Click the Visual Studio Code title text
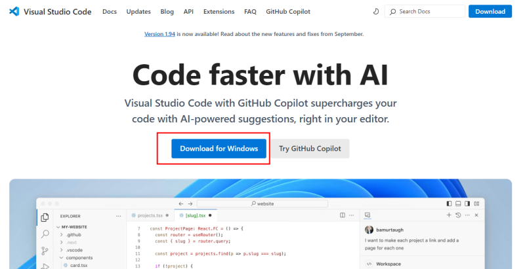 (x=58, y=12)
